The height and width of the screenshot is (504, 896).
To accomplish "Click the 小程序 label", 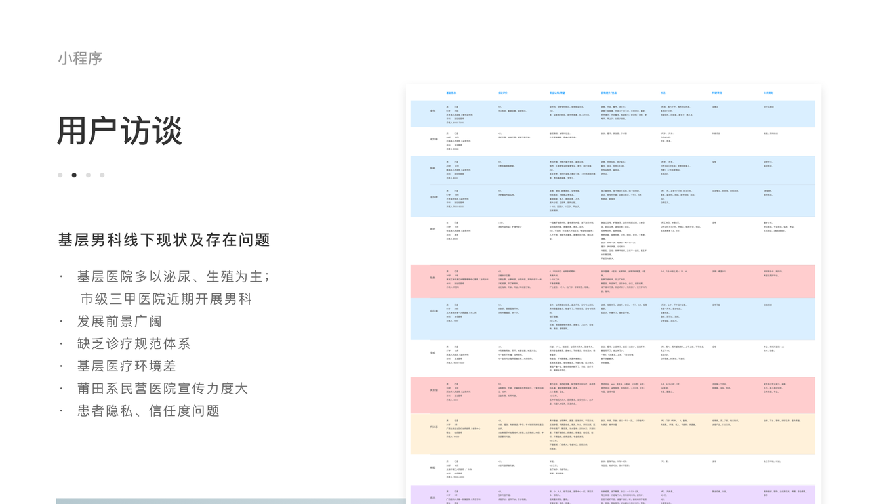I will point(80,58).
